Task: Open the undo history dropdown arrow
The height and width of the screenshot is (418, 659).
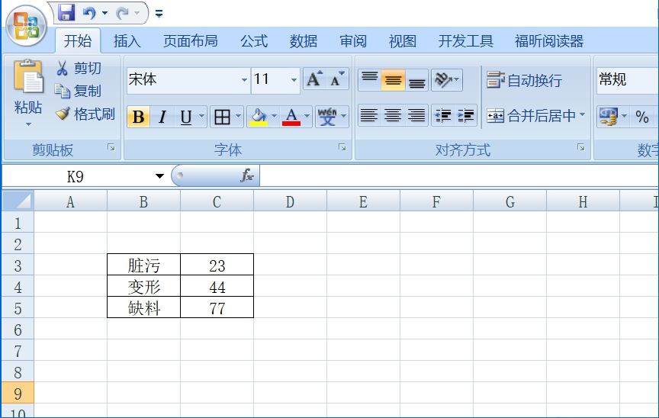Action: [x=104, y=13]
